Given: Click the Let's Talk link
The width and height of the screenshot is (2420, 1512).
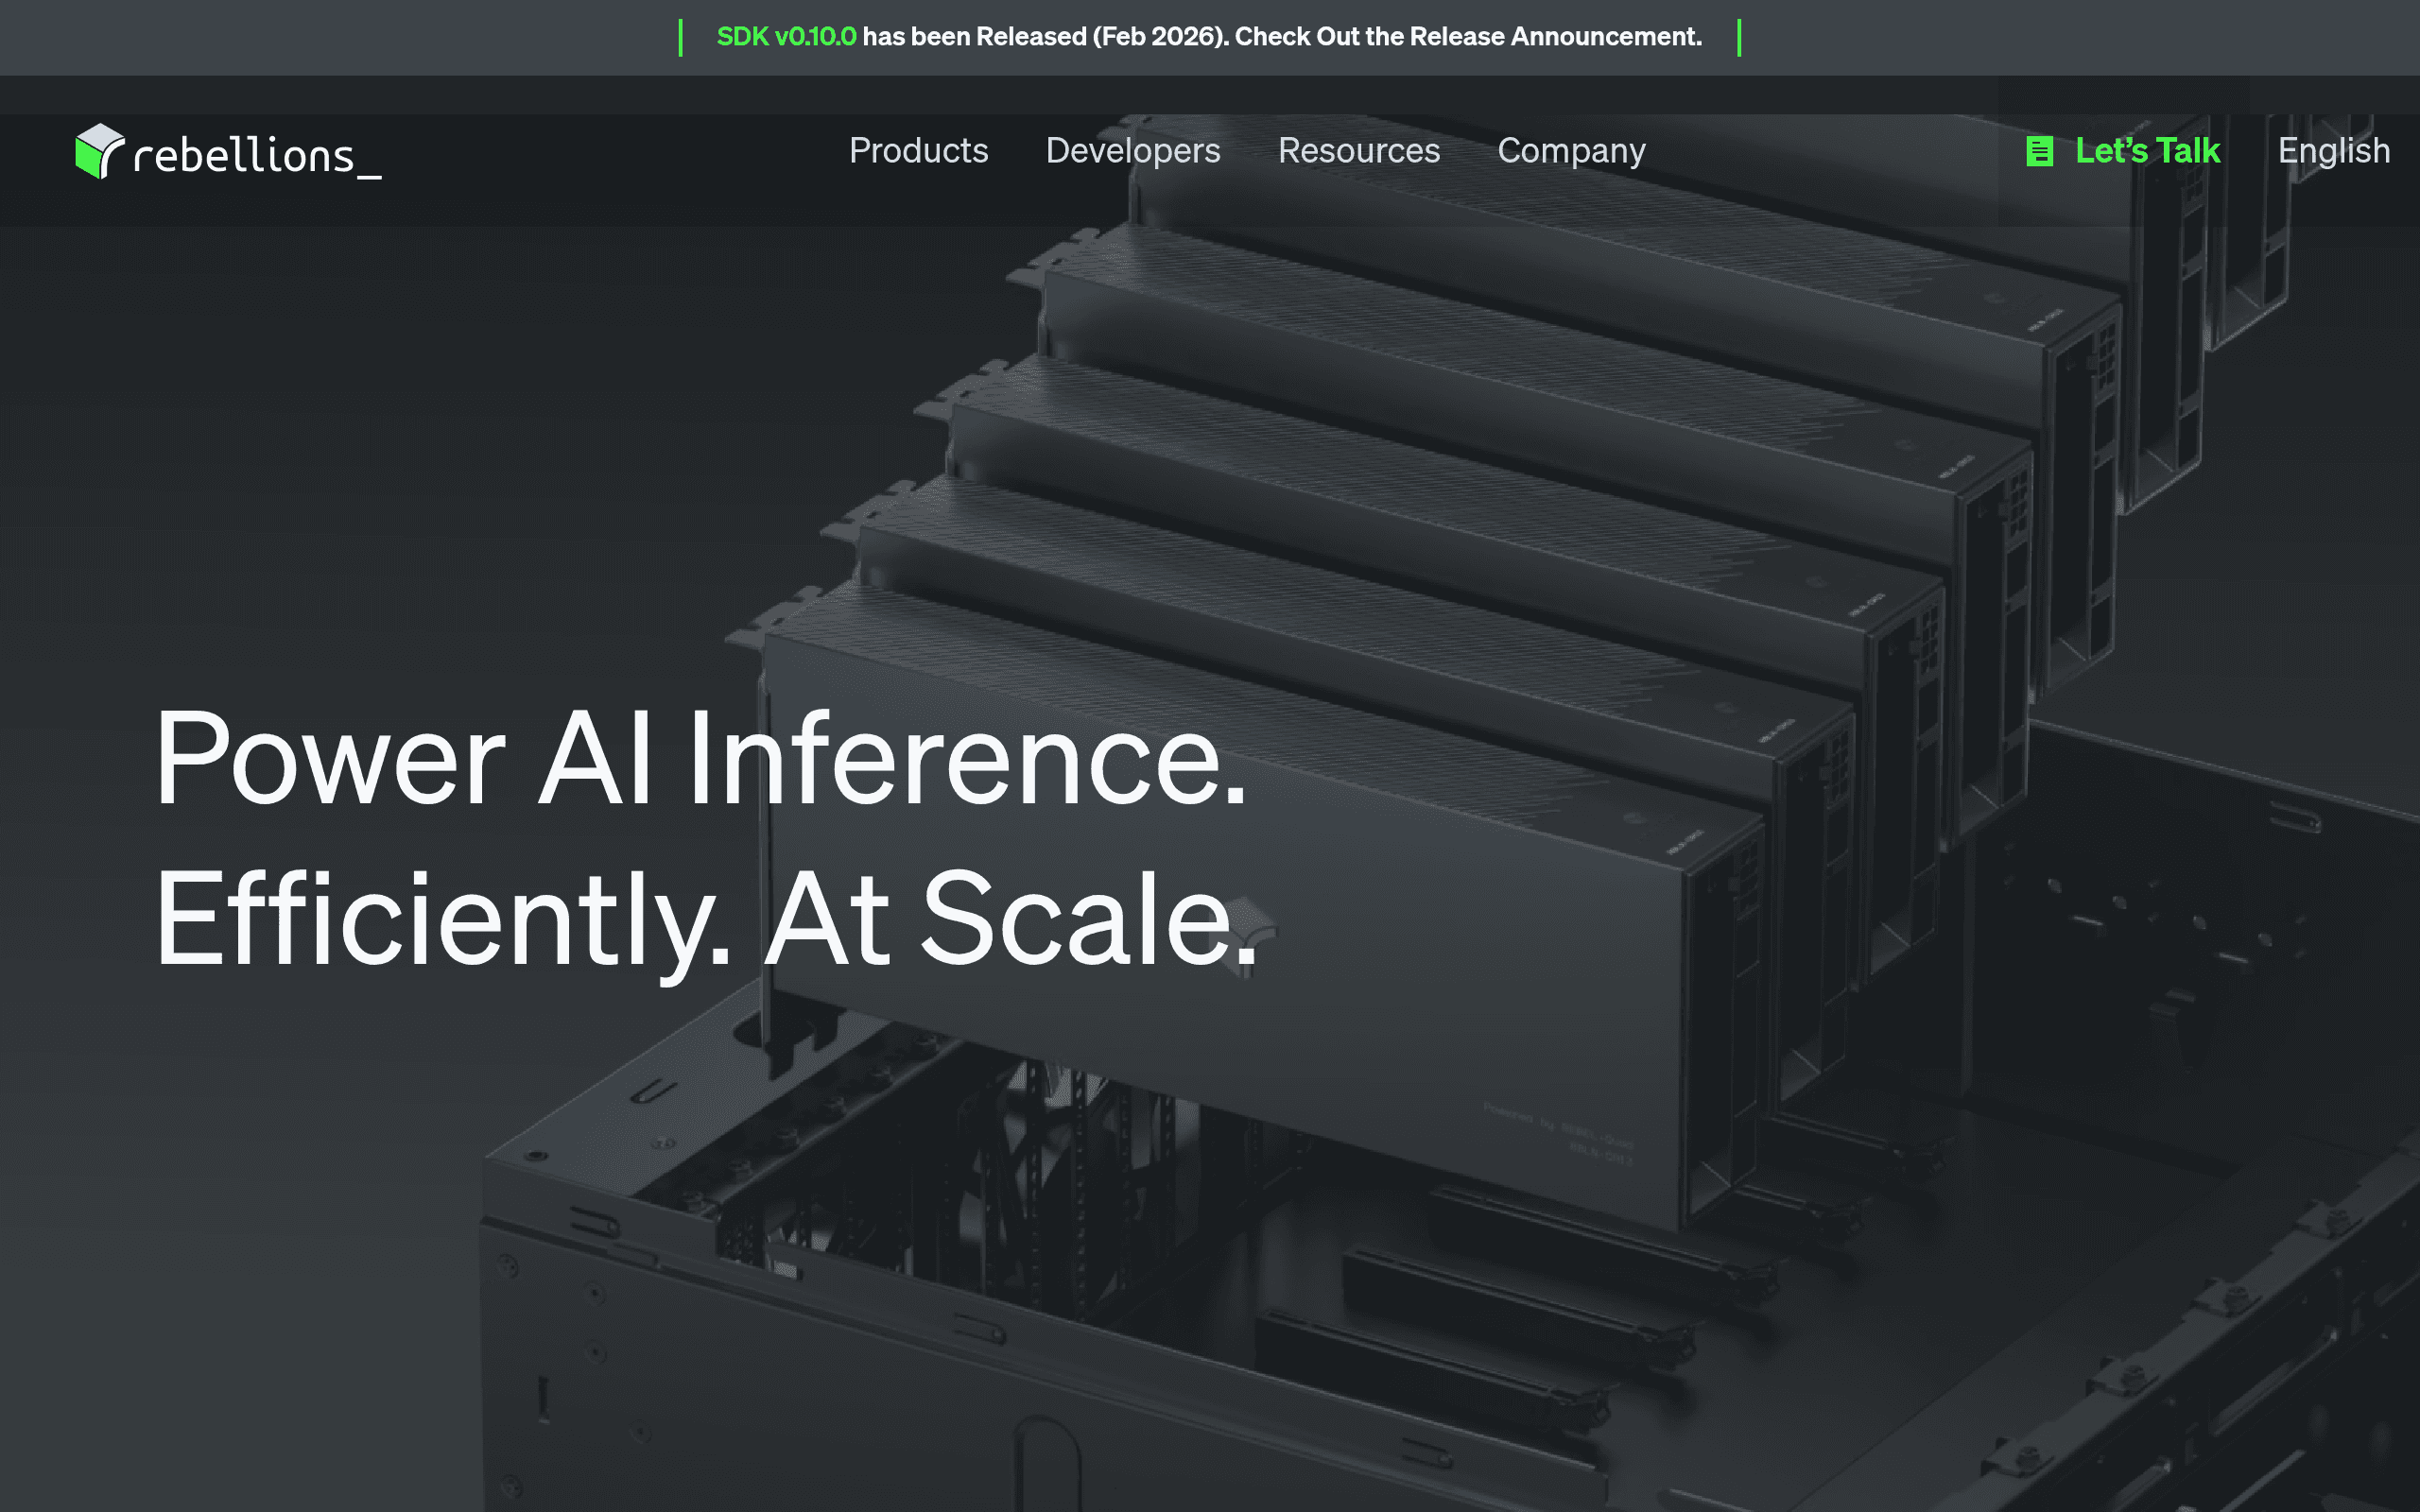Looking at the screenshot, I should point(2147,151).
